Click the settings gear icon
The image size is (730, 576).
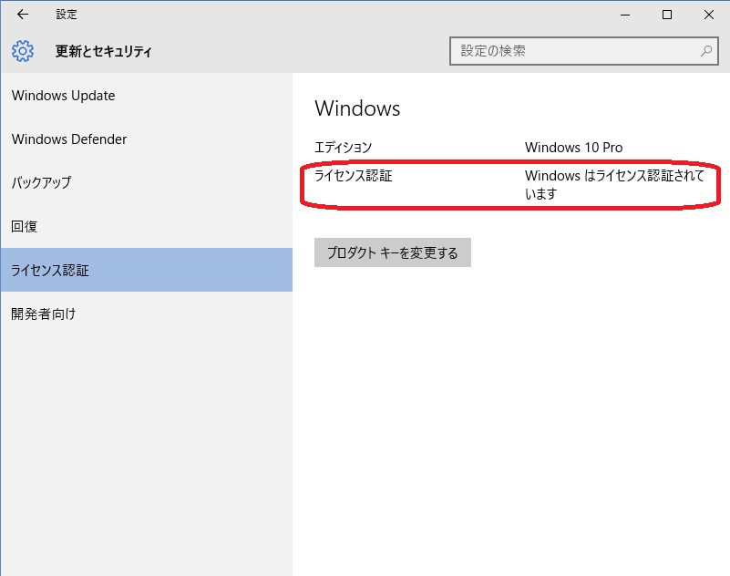23,51
